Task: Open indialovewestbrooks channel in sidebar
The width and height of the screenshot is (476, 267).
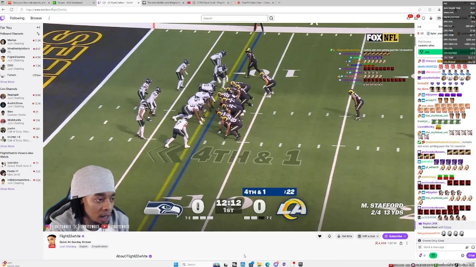Action: pos(20,181)
